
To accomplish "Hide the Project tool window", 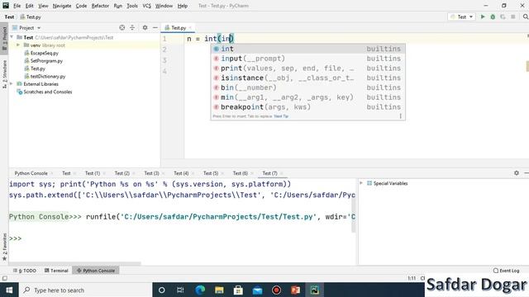I will click(x=155, y=27).
